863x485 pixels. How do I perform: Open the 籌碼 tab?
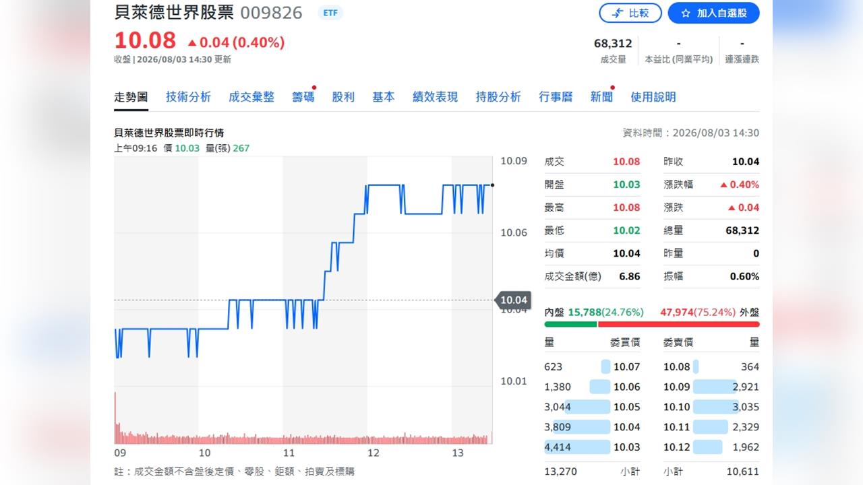pos(303,97)
